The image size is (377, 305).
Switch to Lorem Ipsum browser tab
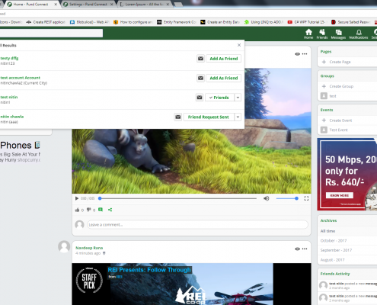pyautogui.click(x=144, y=5)
